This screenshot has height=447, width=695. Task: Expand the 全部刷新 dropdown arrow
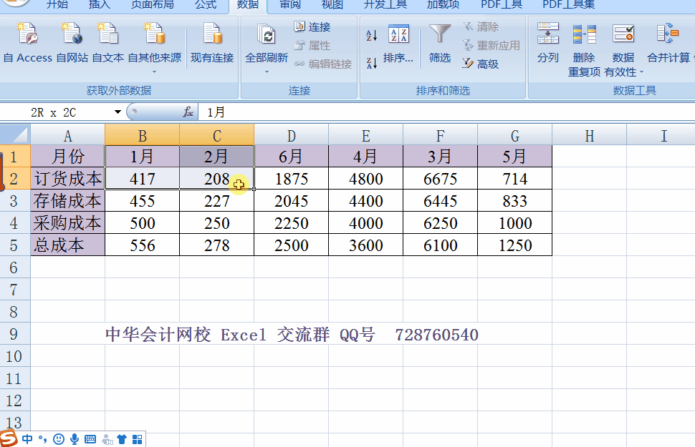[x=267, y=72]
